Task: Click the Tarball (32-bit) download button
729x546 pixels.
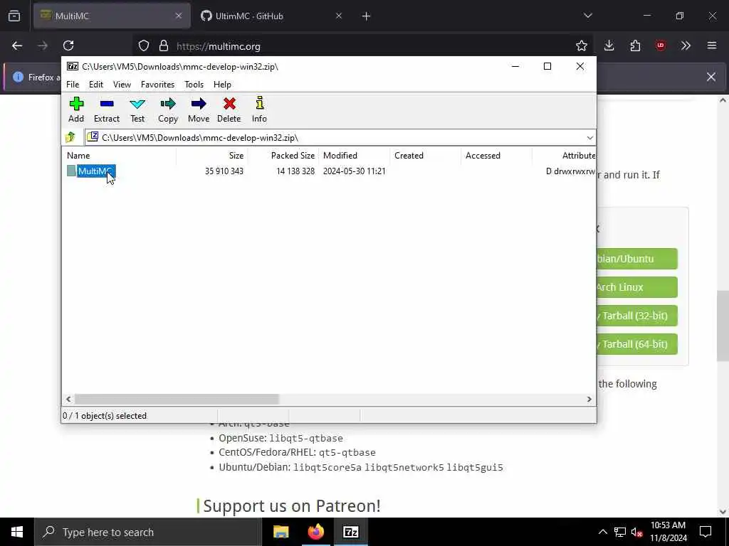Action: pos(637,316)
